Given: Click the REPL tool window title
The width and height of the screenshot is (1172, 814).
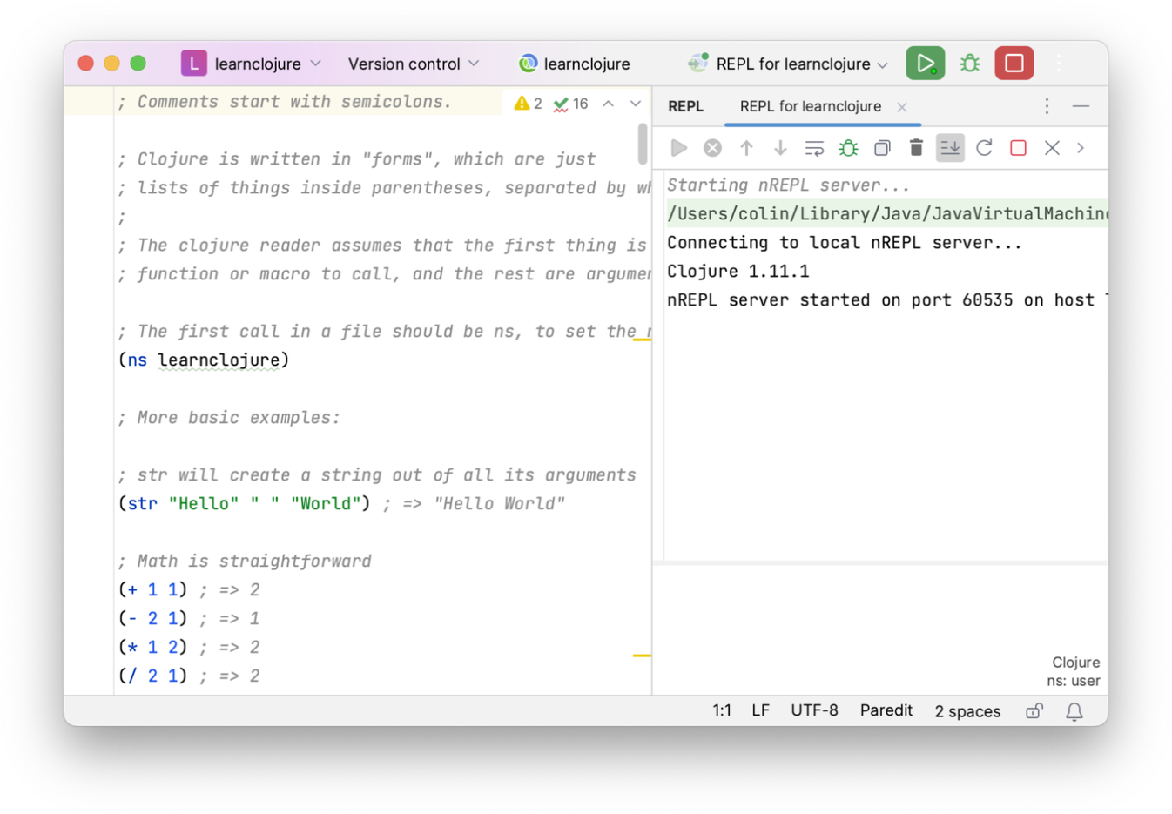Looking at the screenshot, I should (x=685, y=106).
